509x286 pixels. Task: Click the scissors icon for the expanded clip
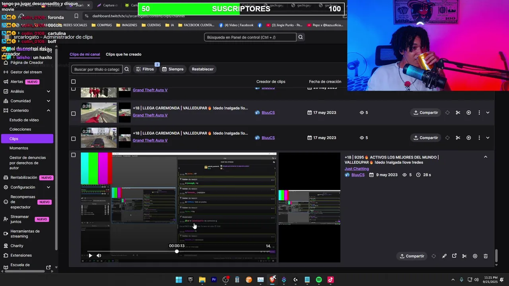coord(464,256)
